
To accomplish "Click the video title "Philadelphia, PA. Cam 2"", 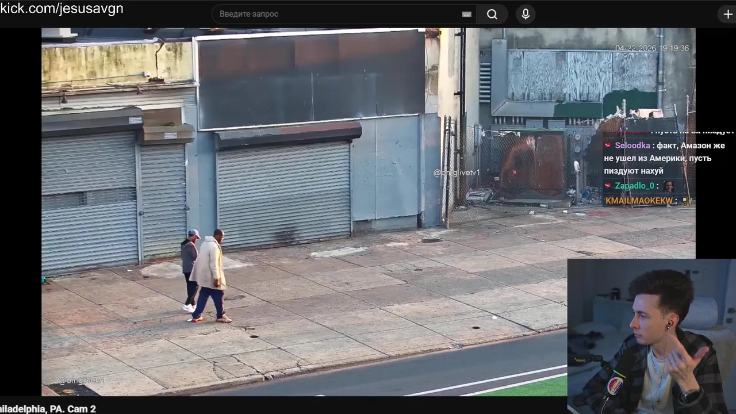I will pyautogui.click(x=48, y=409).
